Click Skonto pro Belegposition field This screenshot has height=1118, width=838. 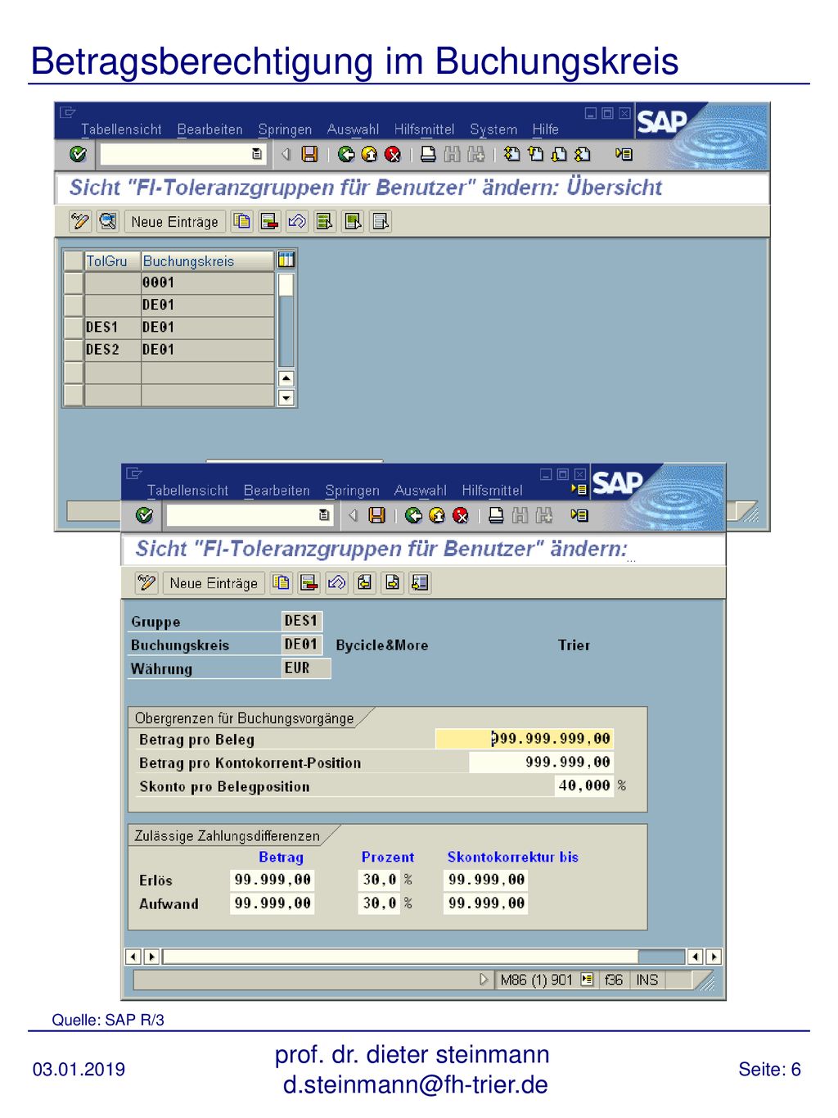coord(584,785)
